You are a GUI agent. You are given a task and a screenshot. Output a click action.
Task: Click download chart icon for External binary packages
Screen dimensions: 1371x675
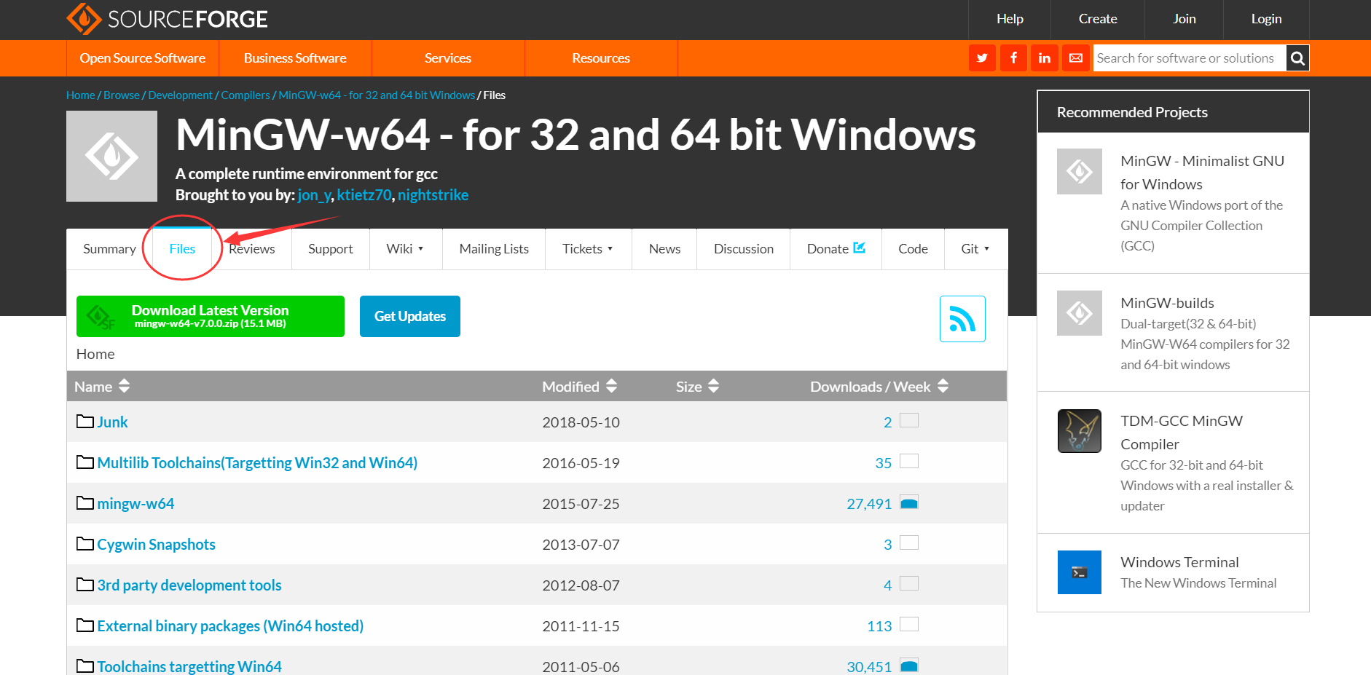coord(909,624)
